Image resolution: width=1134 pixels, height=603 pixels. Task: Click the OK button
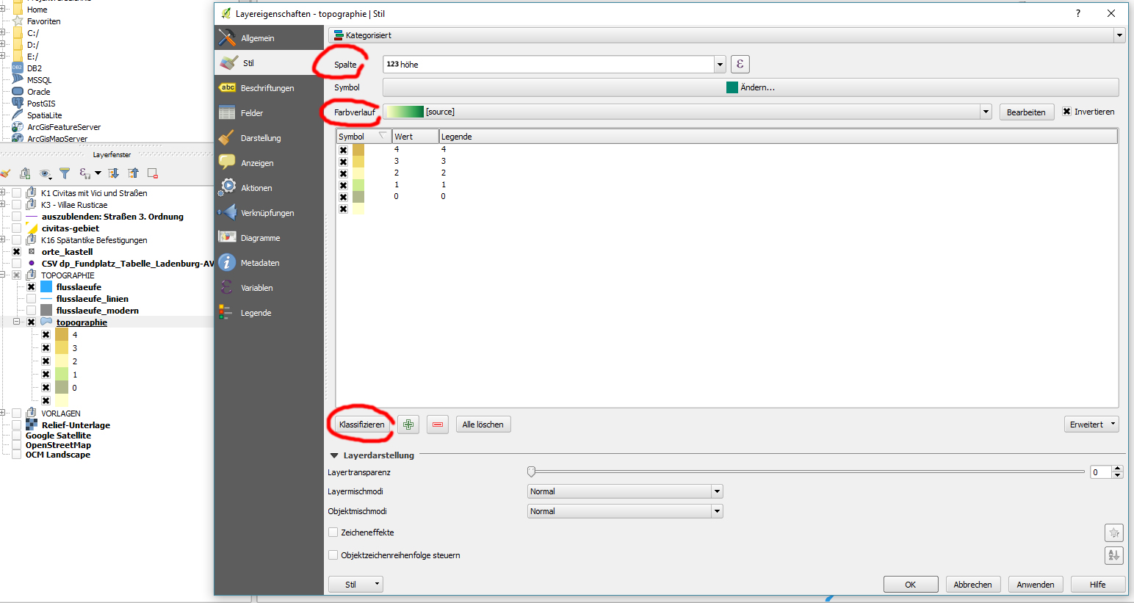[911, 585]
